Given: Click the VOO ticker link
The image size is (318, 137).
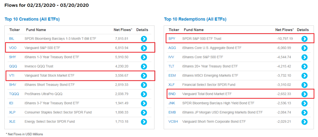Looking at the screenshot, I should [12, 48].
